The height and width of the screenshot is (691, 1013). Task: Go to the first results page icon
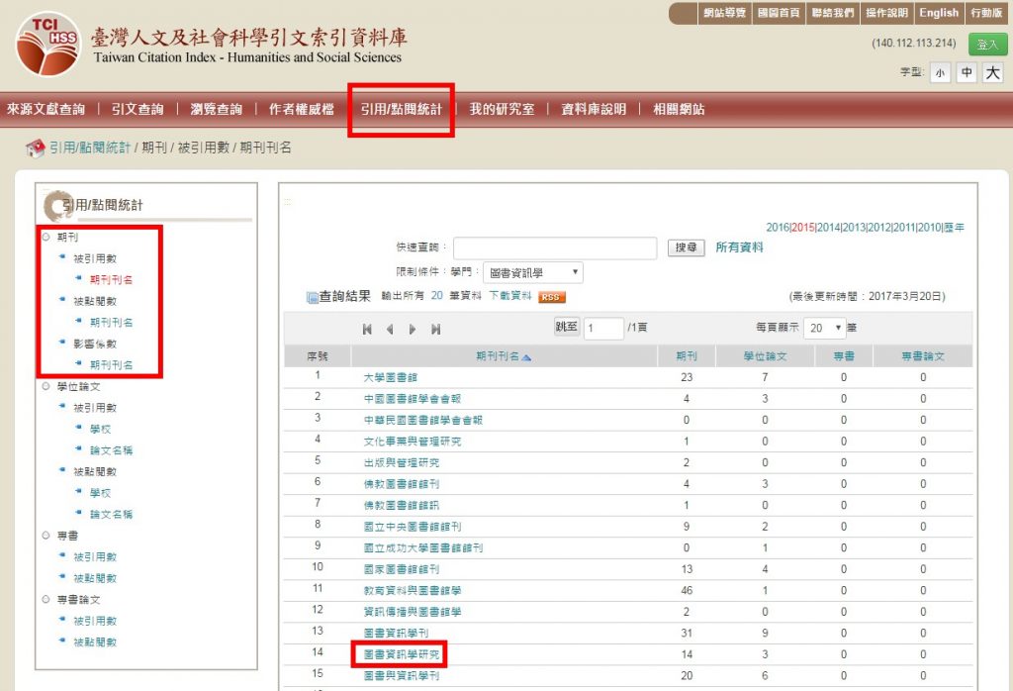[x=367, y=329]
